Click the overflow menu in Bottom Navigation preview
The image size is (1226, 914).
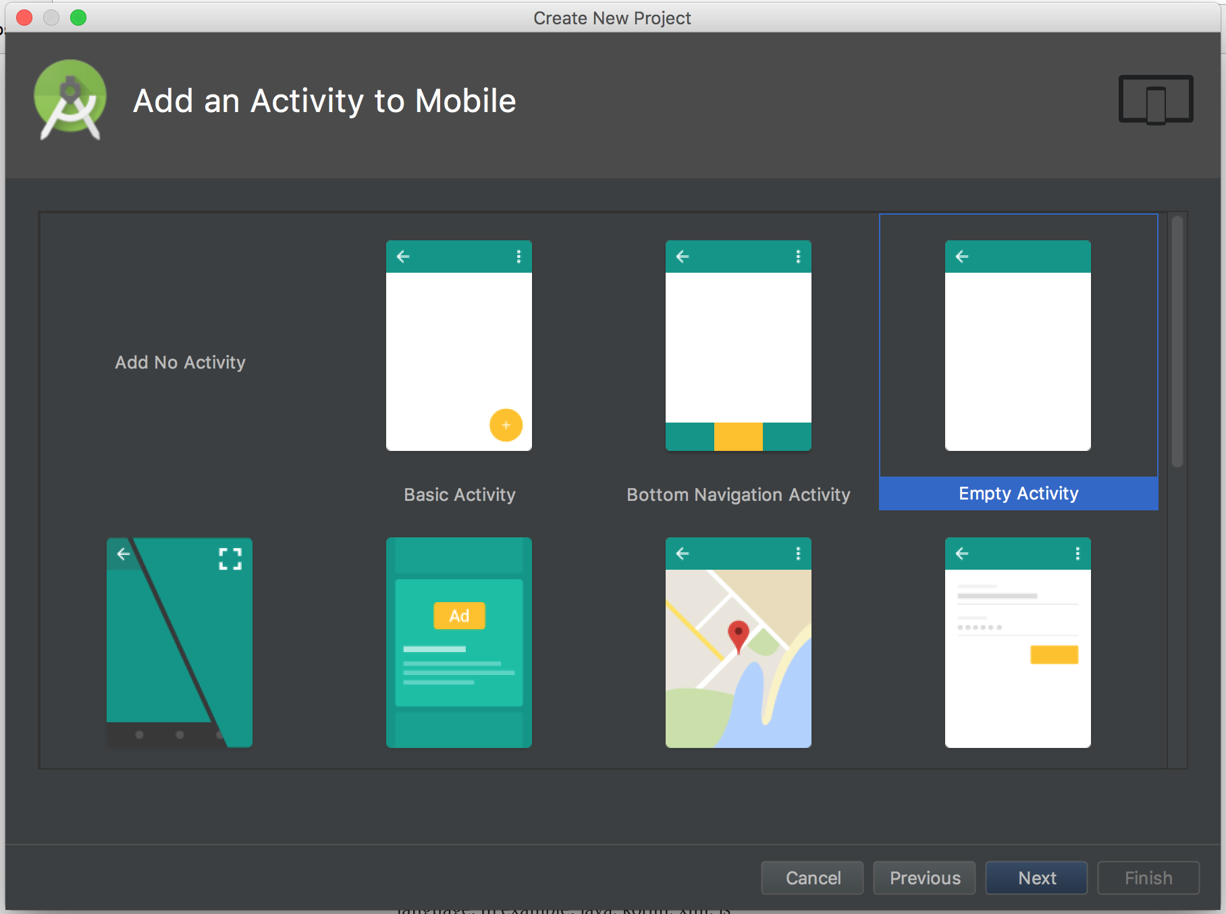click(x=797, y=256)
